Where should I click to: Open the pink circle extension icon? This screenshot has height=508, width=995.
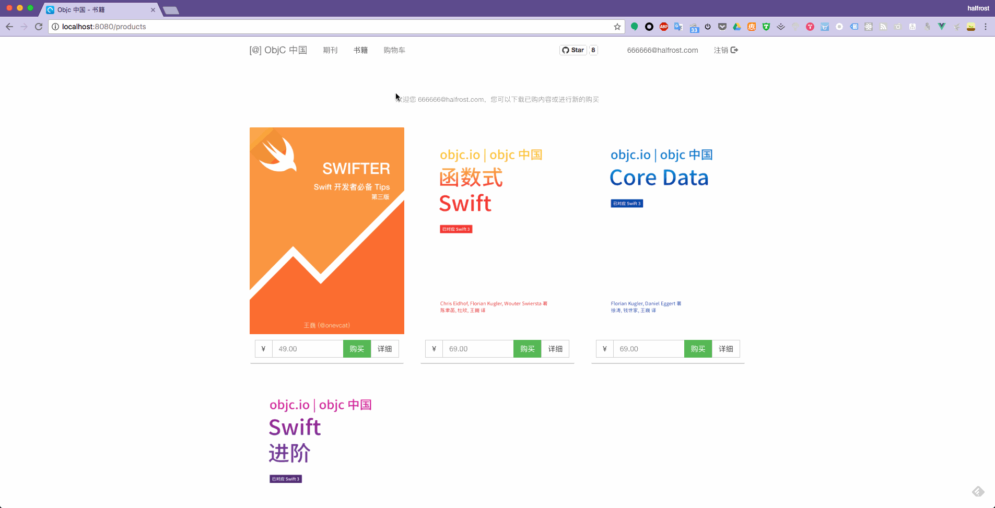point(810,27)
